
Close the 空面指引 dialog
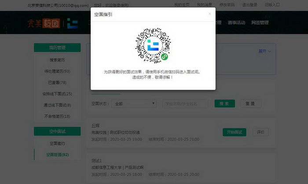pos(209,14)
